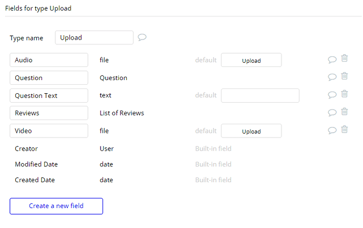Image resolution: width=363 pixels, height=228 pixels.
Task: Click Upload button for Video default
Action: point(251,131)
